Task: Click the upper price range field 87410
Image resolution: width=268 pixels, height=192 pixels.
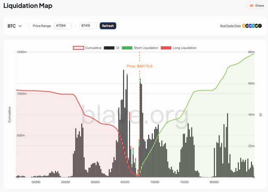Action: pos(88,26)
